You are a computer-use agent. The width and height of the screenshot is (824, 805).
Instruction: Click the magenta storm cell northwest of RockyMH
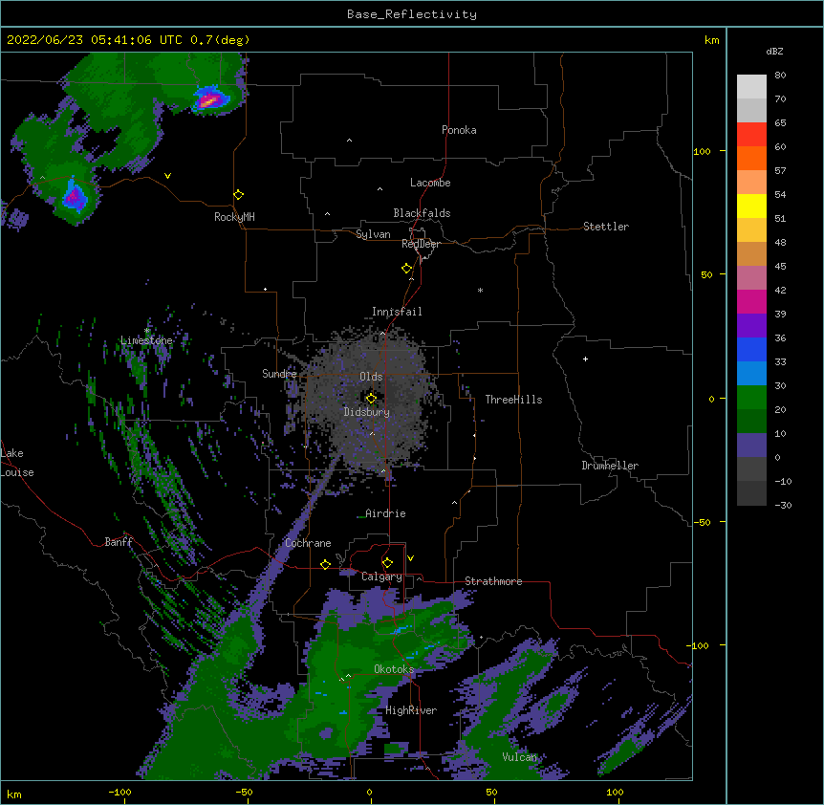(x=75, y=195)
